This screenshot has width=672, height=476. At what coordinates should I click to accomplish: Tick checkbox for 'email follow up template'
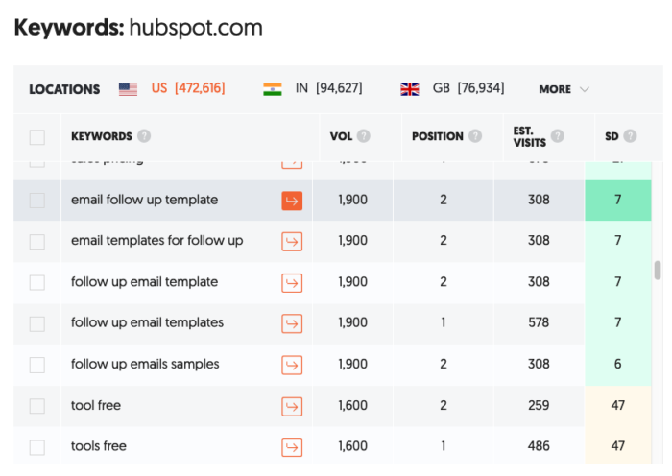click(37, 201)
